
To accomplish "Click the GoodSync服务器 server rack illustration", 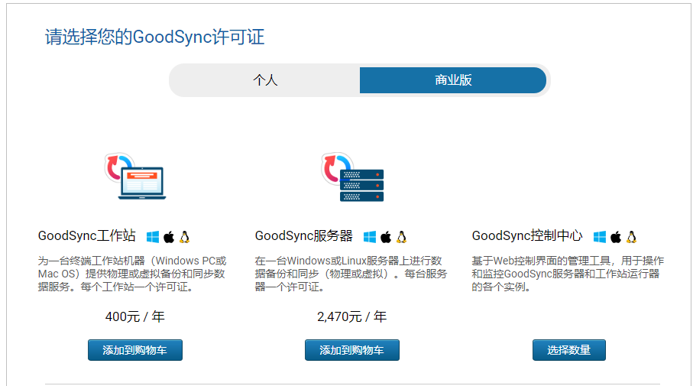I will [x=351, y=177].
